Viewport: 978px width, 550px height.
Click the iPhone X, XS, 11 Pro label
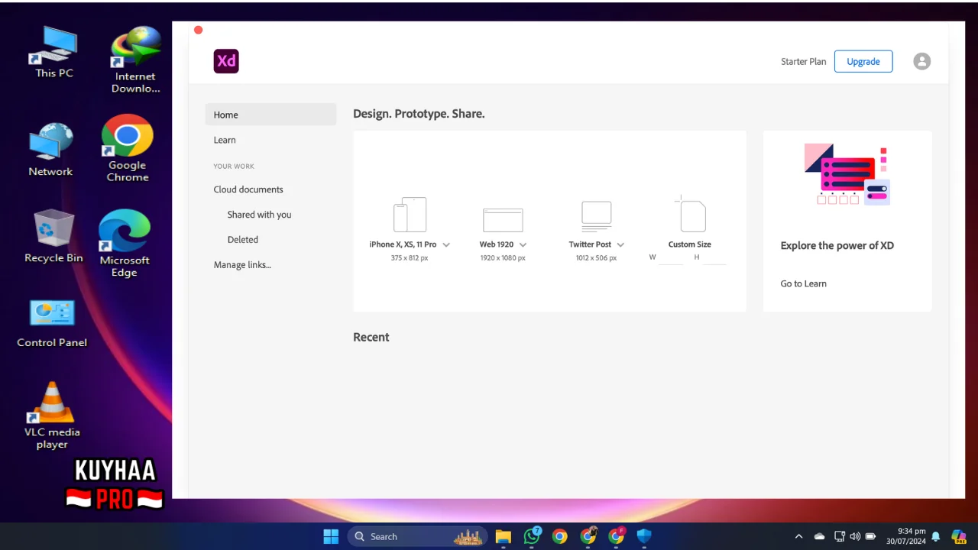tap(403, 244)
